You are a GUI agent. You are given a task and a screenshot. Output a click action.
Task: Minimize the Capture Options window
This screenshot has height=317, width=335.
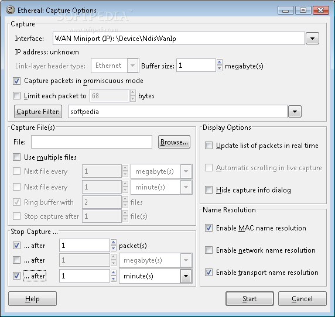pos(286,11)
